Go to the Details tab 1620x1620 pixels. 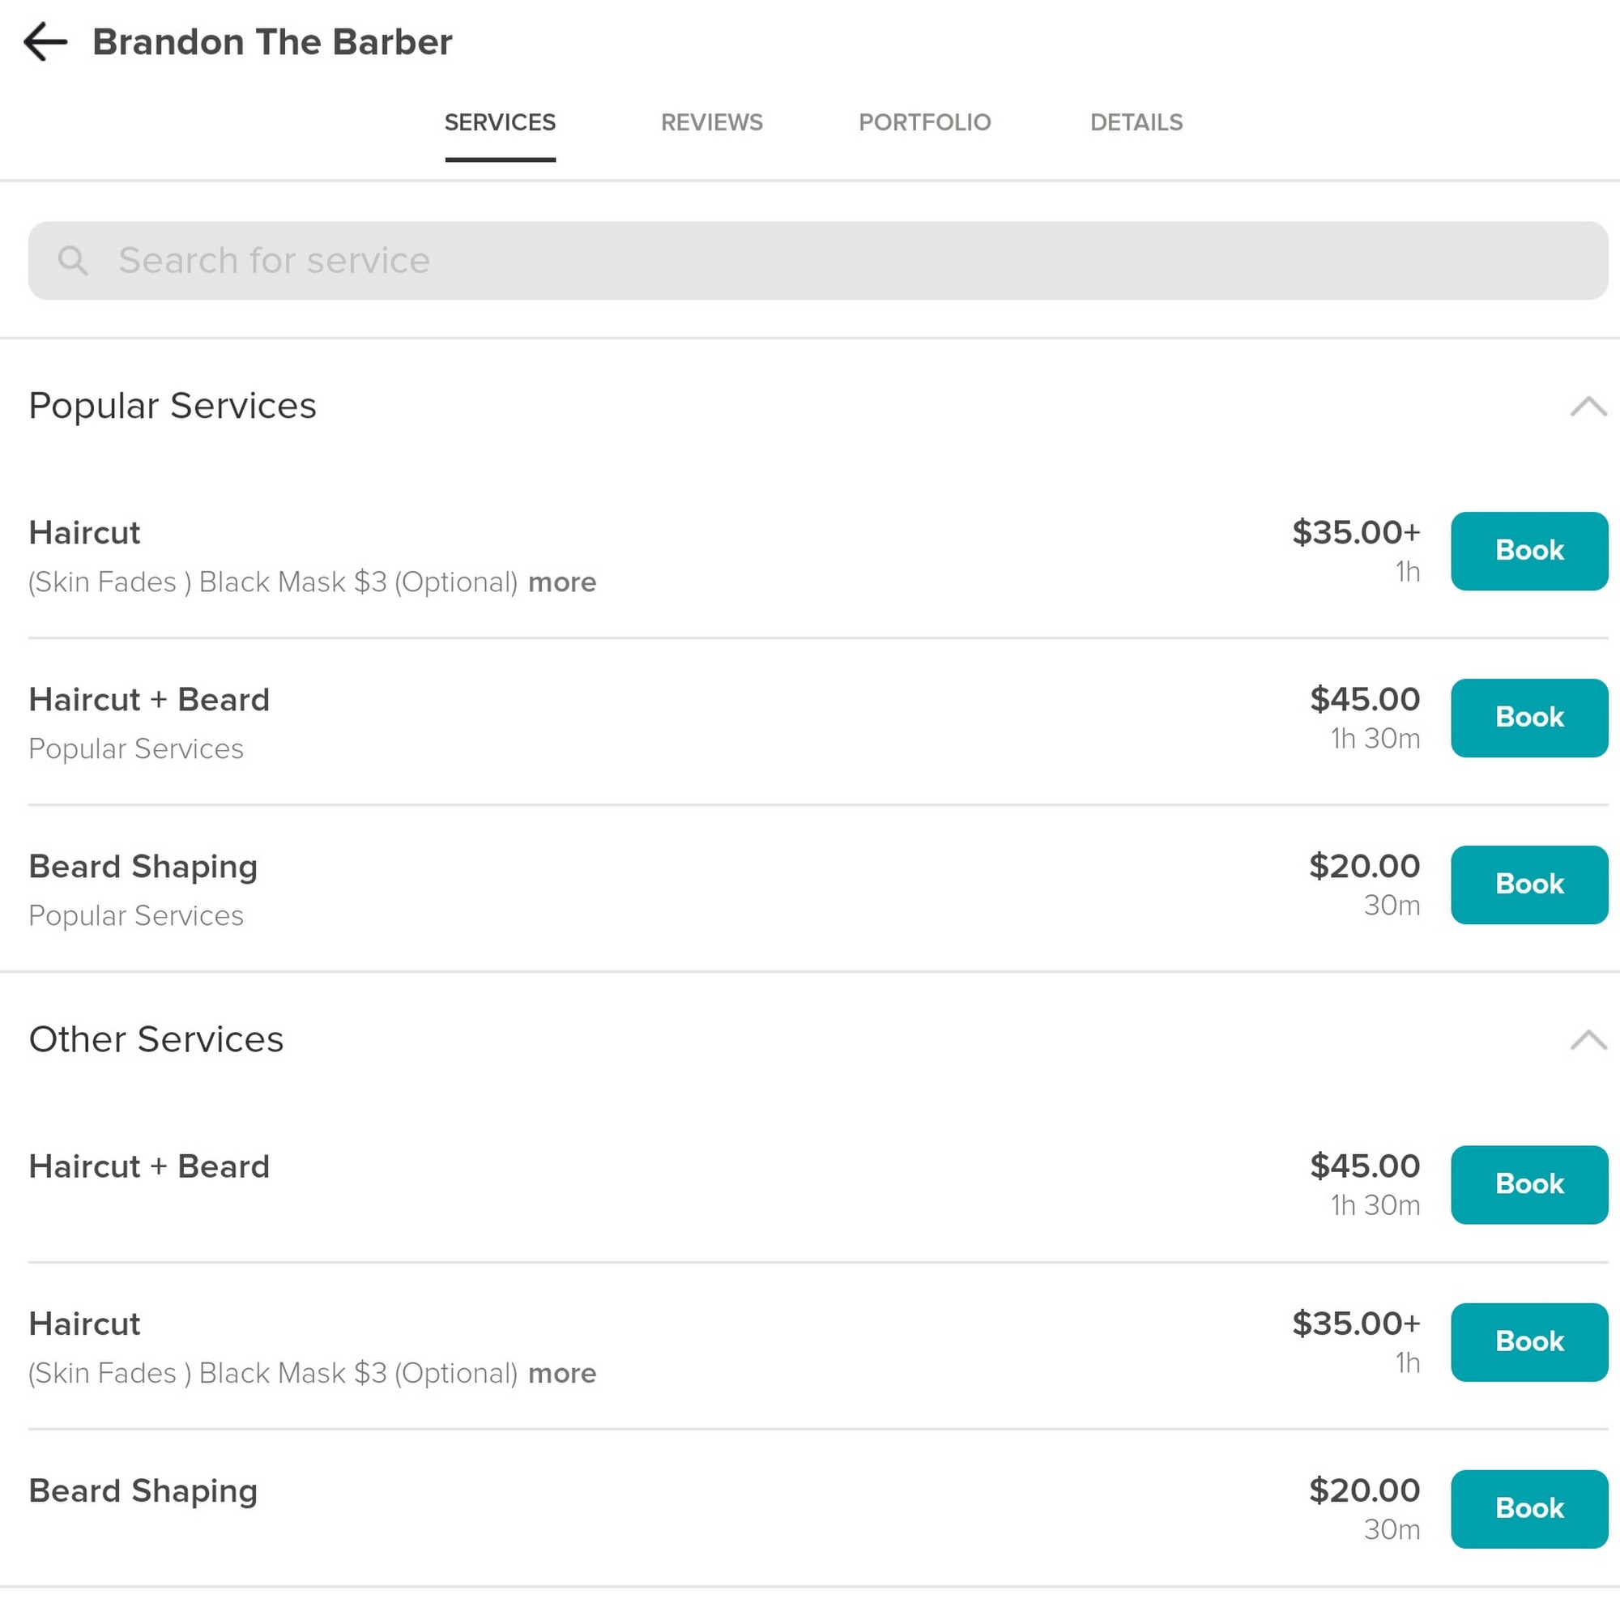(x=1136, y=122)
